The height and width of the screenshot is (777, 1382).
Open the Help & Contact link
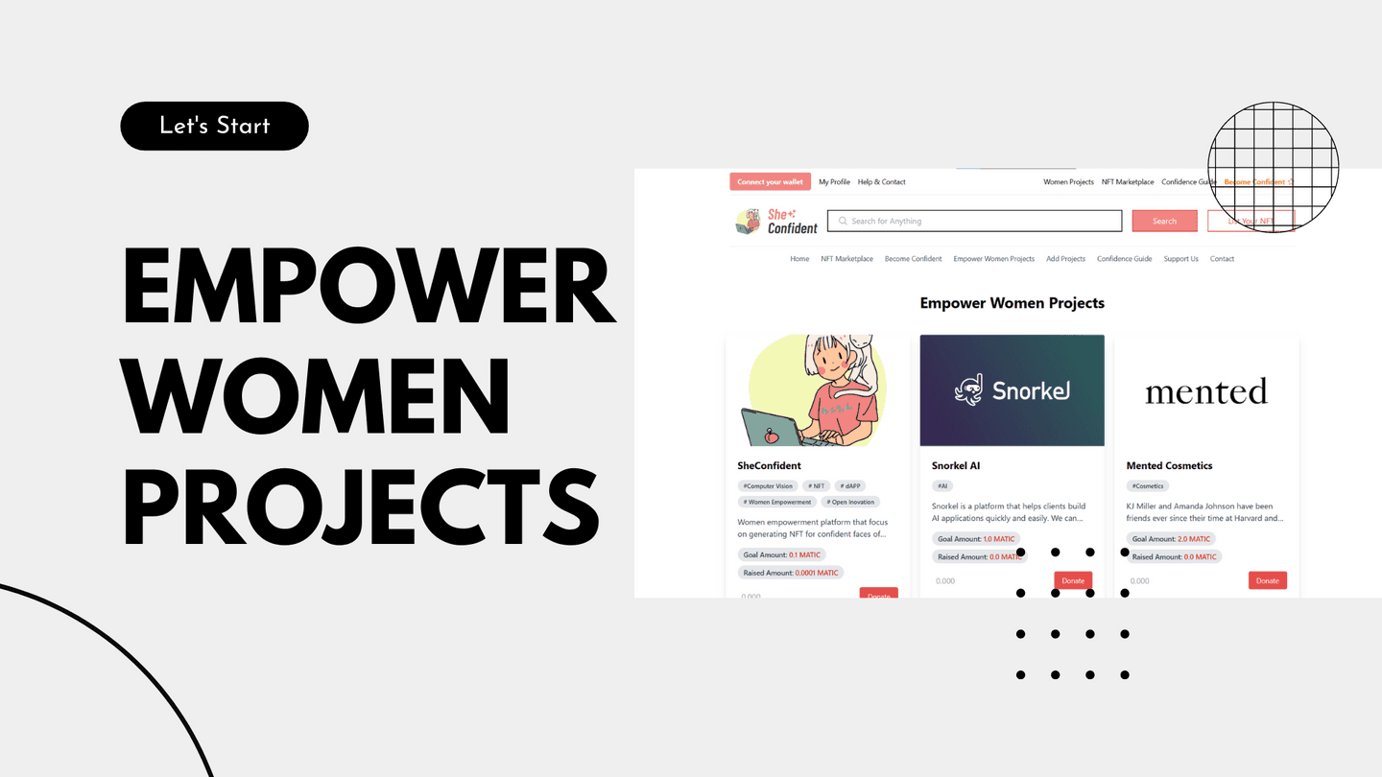(x=881, y=181)
